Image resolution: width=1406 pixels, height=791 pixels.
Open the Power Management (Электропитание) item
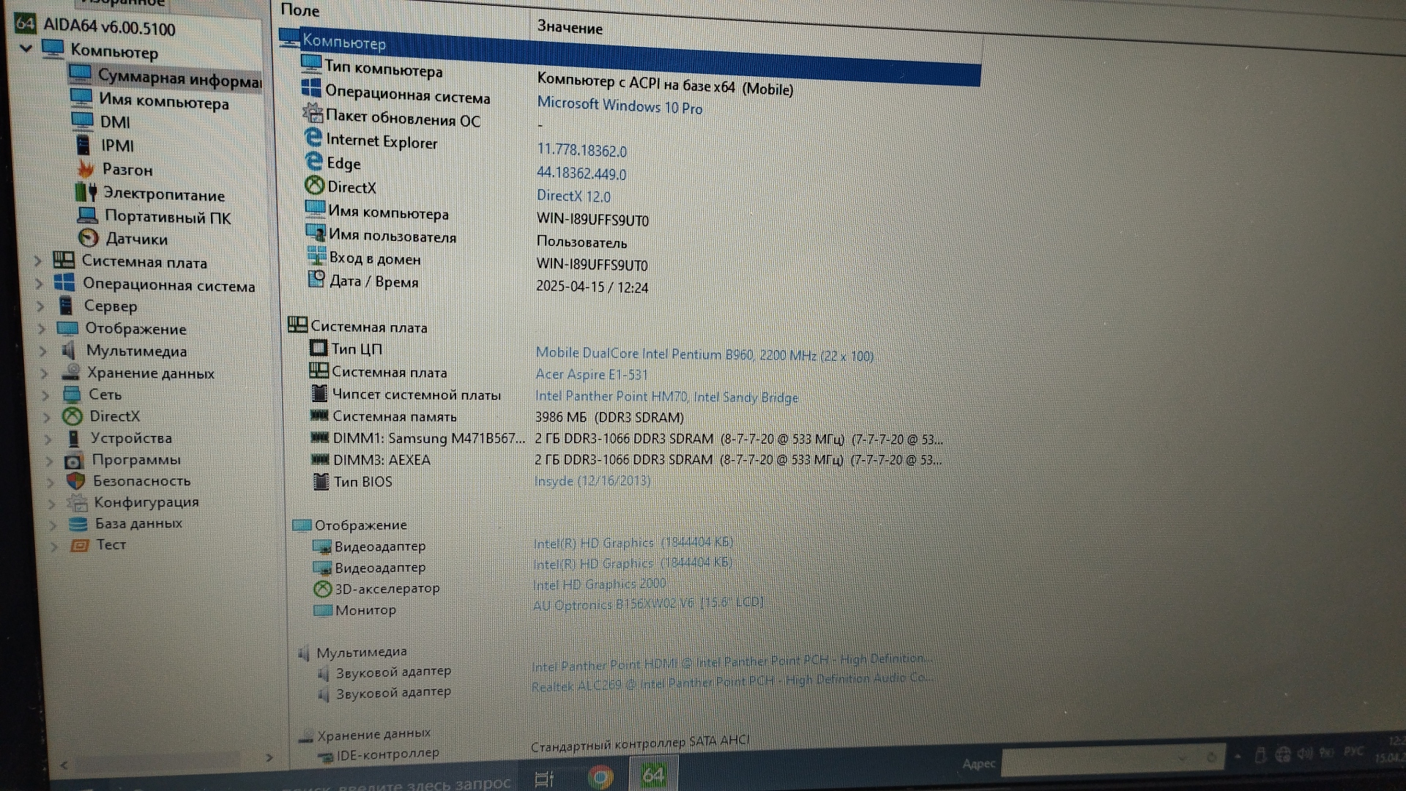pyautogui.click(x=163, y=194)
